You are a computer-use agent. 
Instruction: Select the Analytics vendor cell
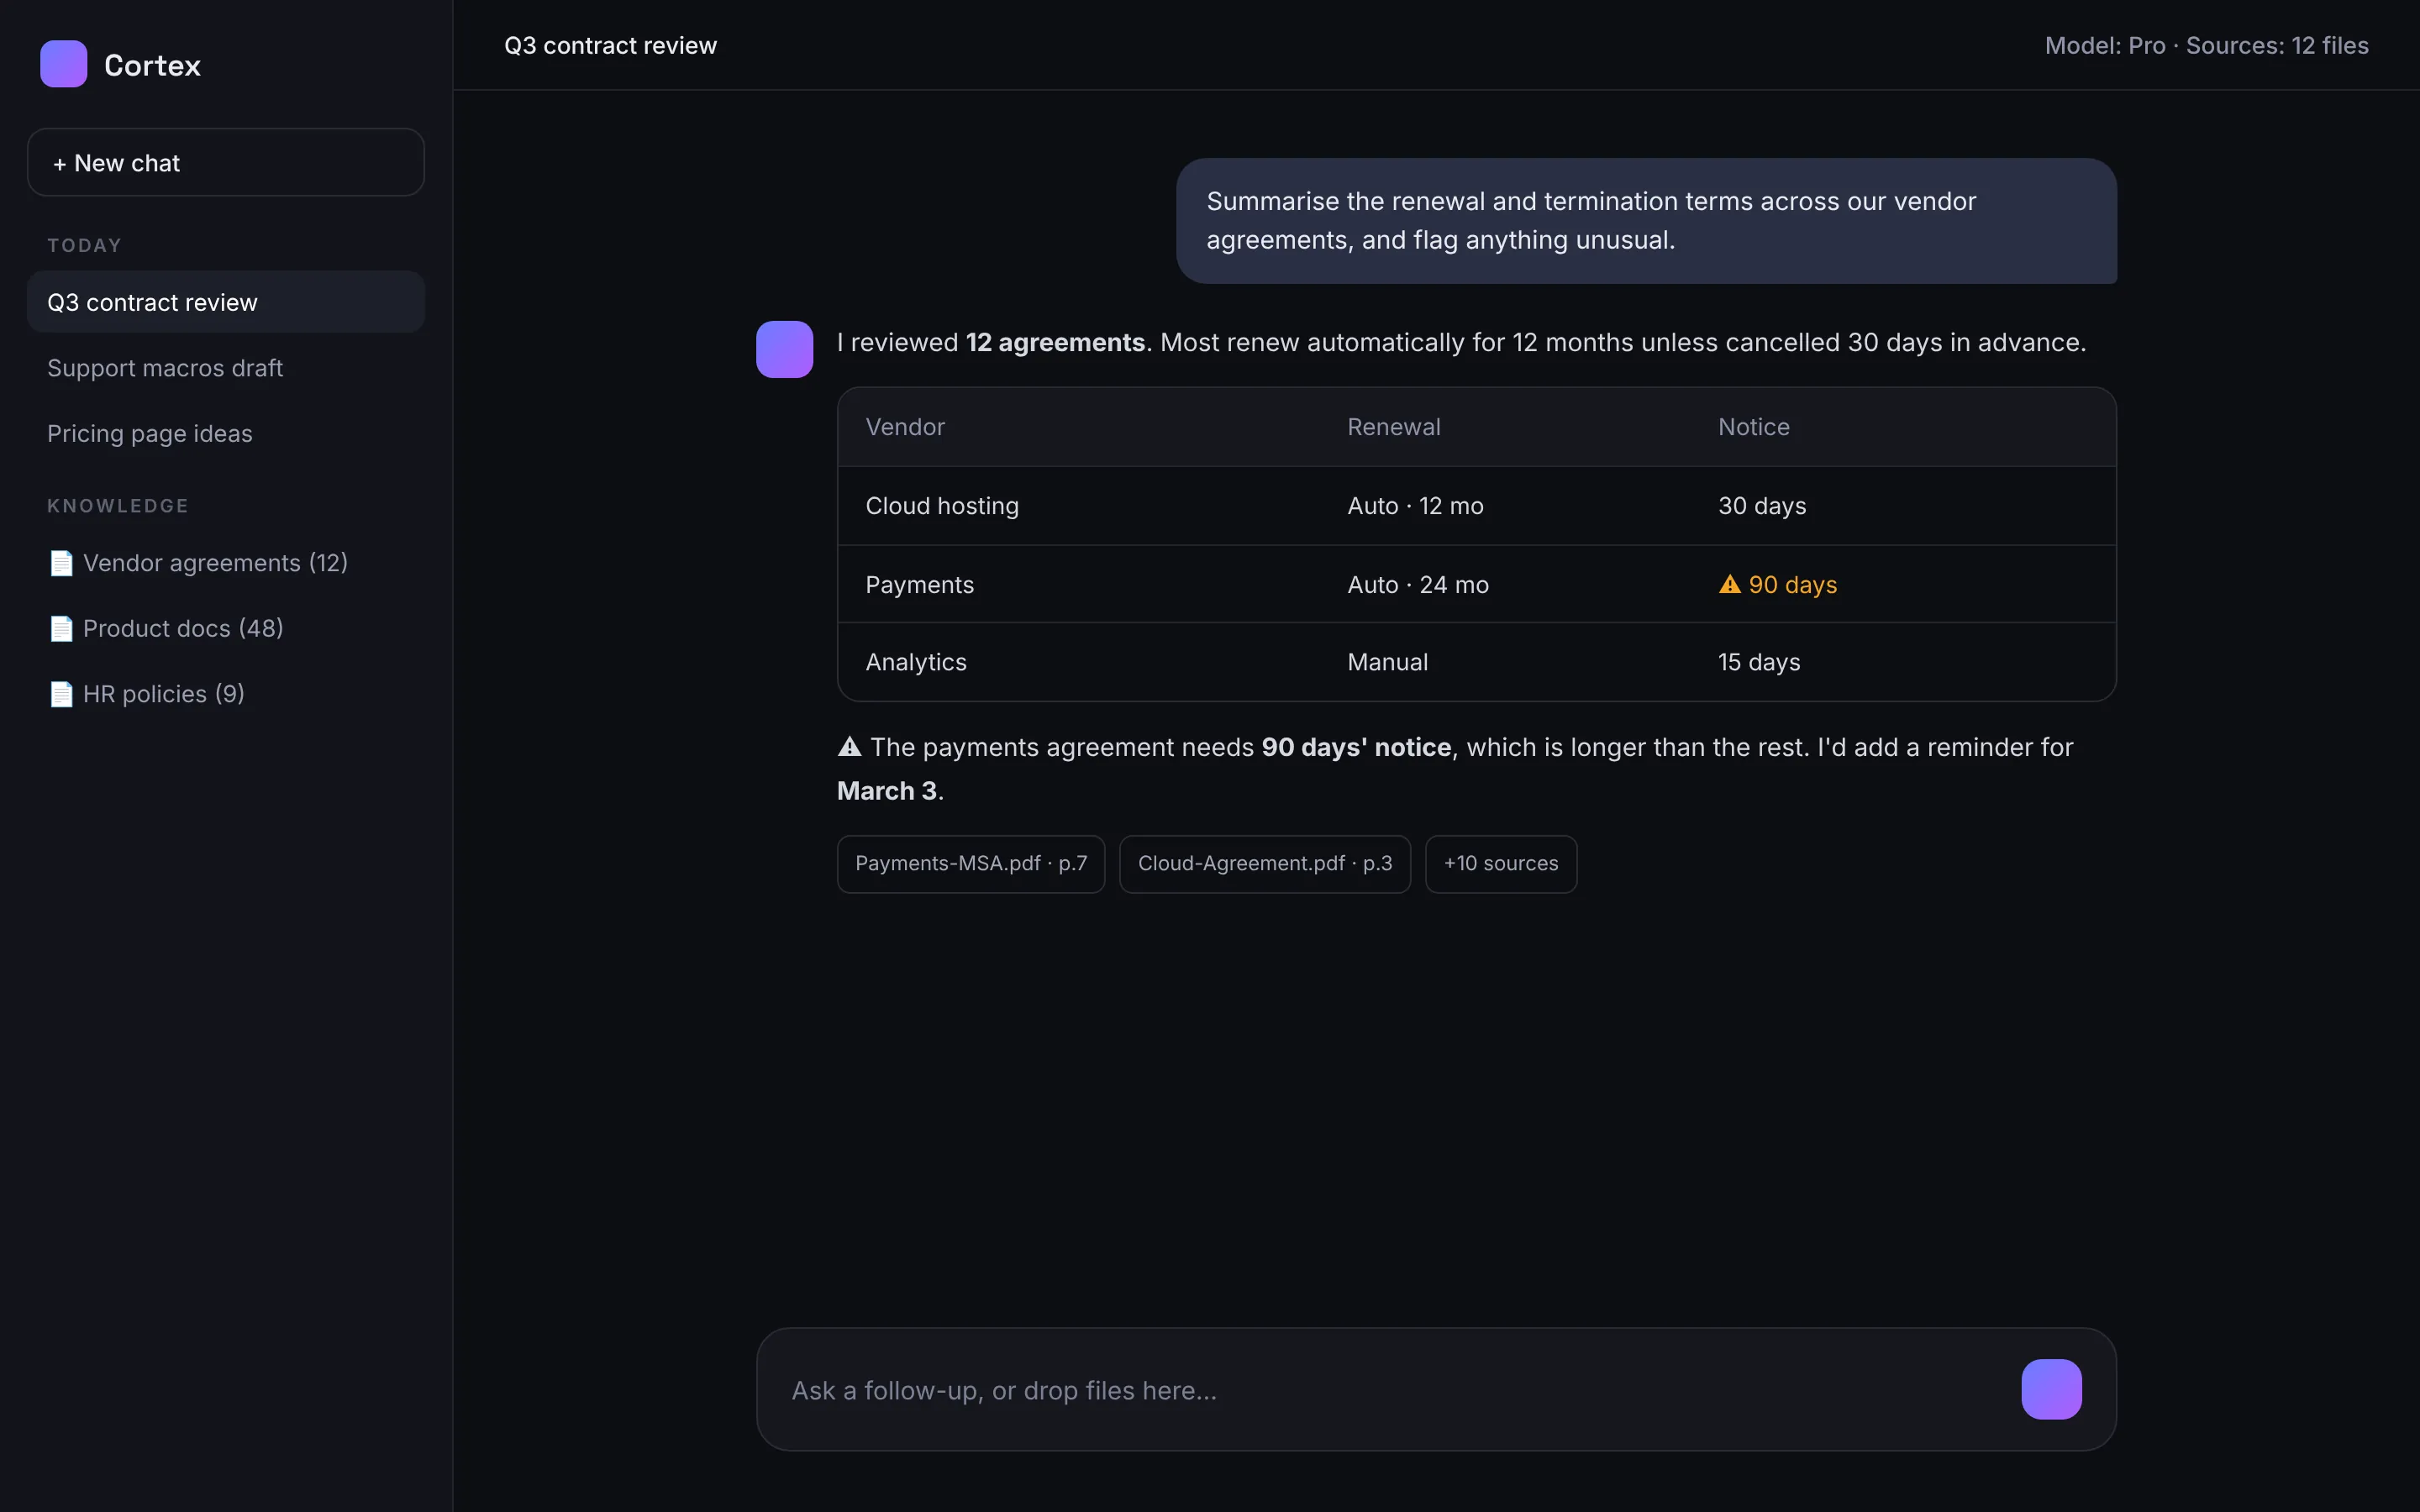point(916,662)
